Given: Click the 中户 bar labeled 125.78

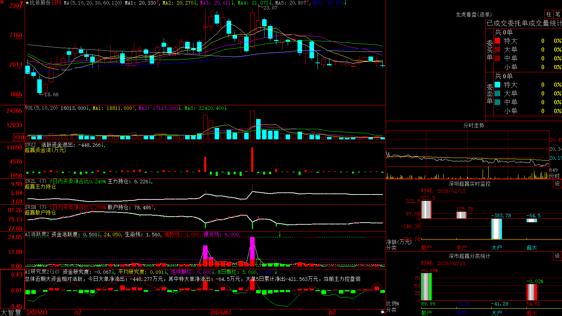Looking at the screenshot, I should [x=461, y=215].
